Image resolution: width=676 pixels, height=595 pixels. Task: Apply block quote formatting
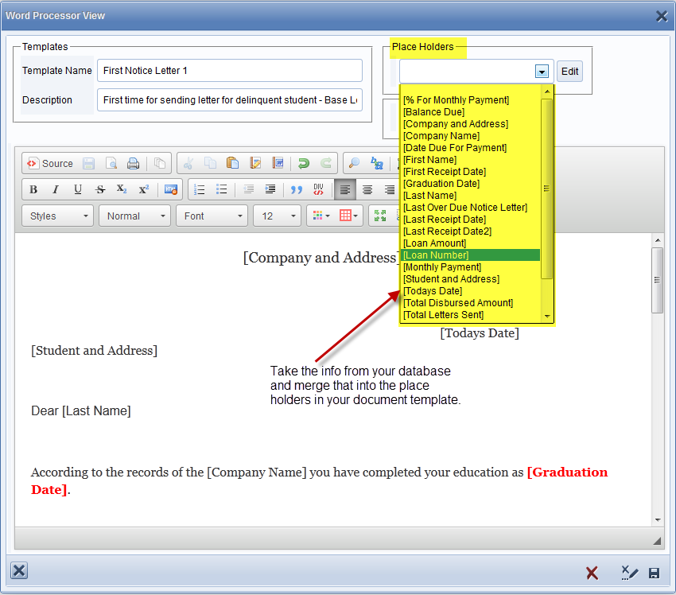coord(297,189)
